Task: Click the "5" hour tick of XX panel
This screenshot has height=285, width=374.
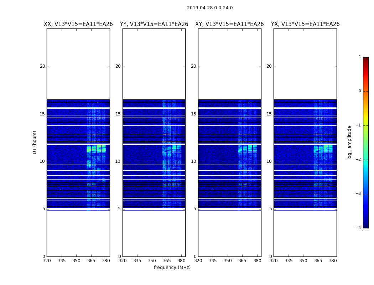Action: [x=44, y=209]
